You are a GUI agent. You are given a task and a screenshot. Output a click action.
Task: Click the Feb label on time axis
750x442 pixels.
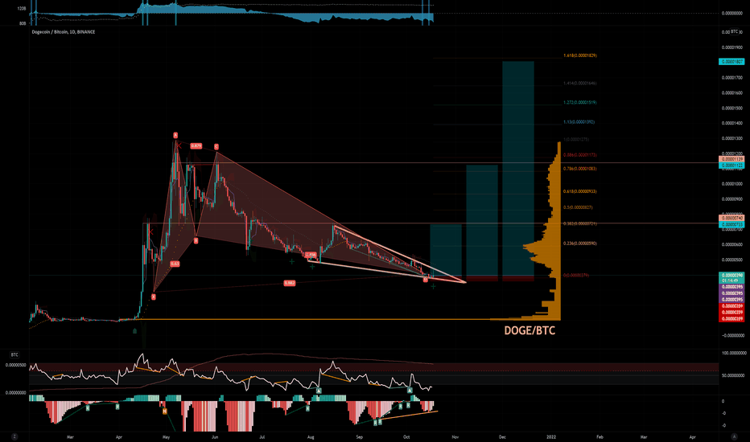point(600,436)
